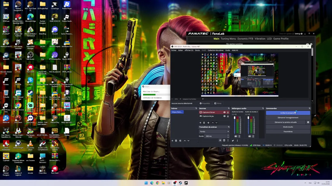The width and height of the screenshot is (332, 186).
Task: Remove the scene using the Scenes trash icon
Action: click(176, 141)
